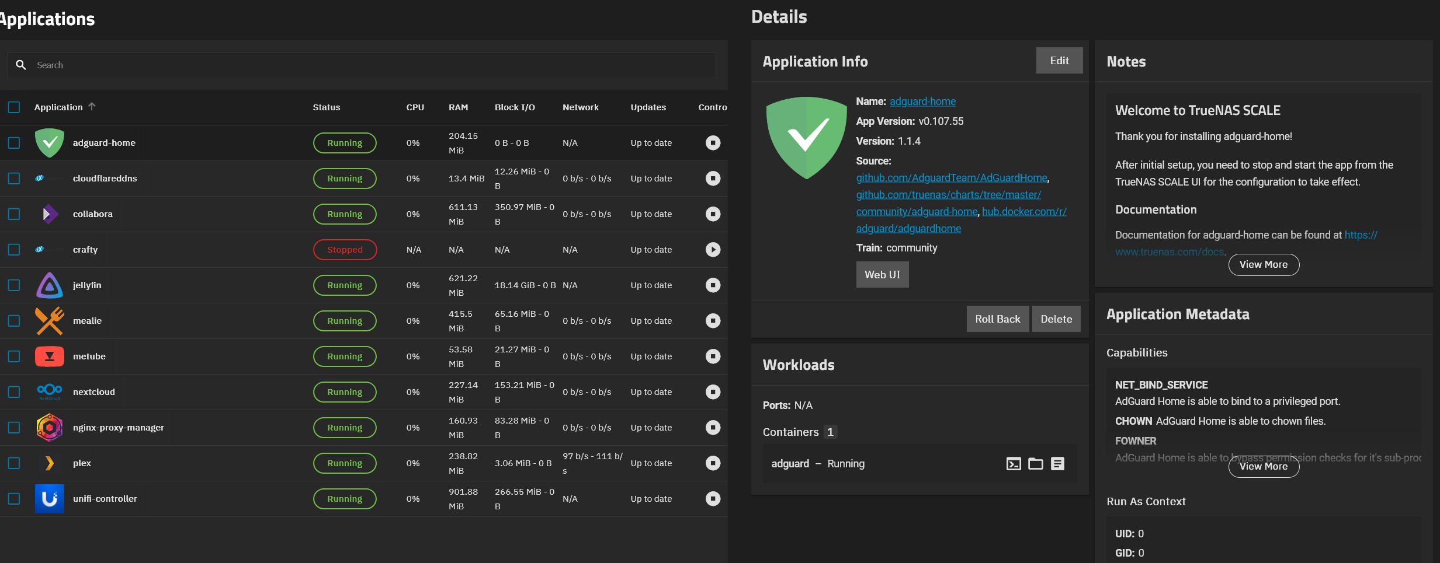The width and height of the screenshot is (1440, 563).
Task: Sort by Application column arrow
Action: (x=92, y=107)
